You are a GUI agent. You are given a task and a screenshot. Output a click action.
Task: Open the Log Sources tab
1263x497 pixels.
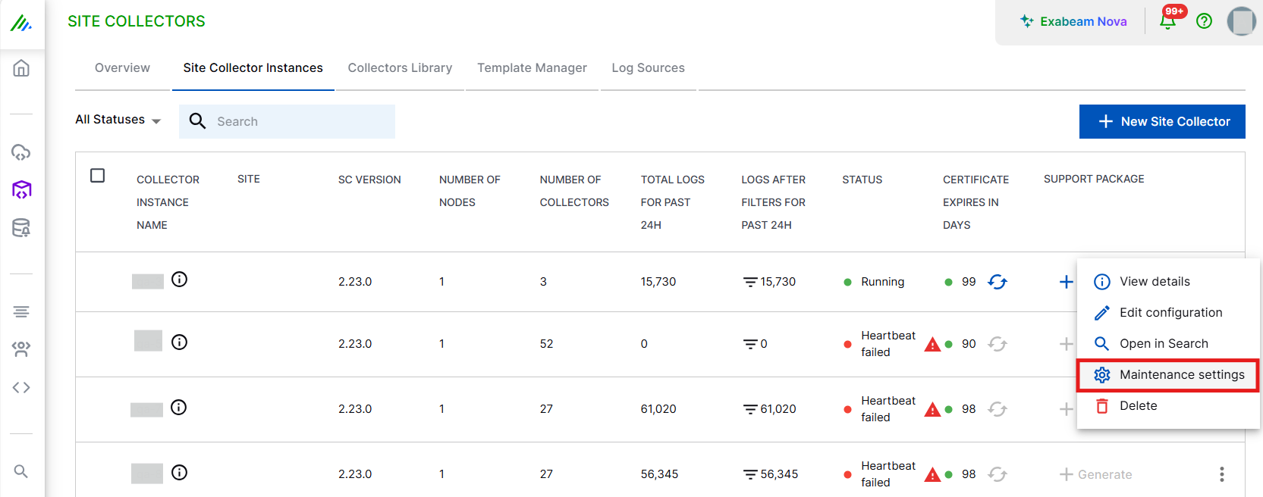tap(649, 68)
